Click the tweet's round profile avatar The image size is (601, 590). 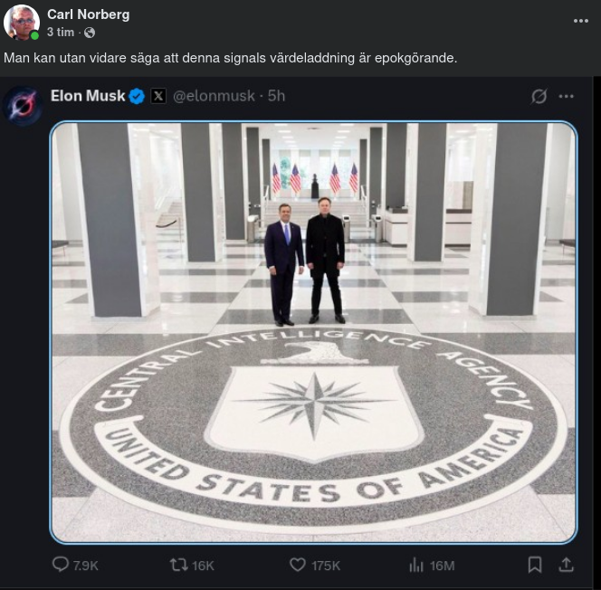(22, 105)
